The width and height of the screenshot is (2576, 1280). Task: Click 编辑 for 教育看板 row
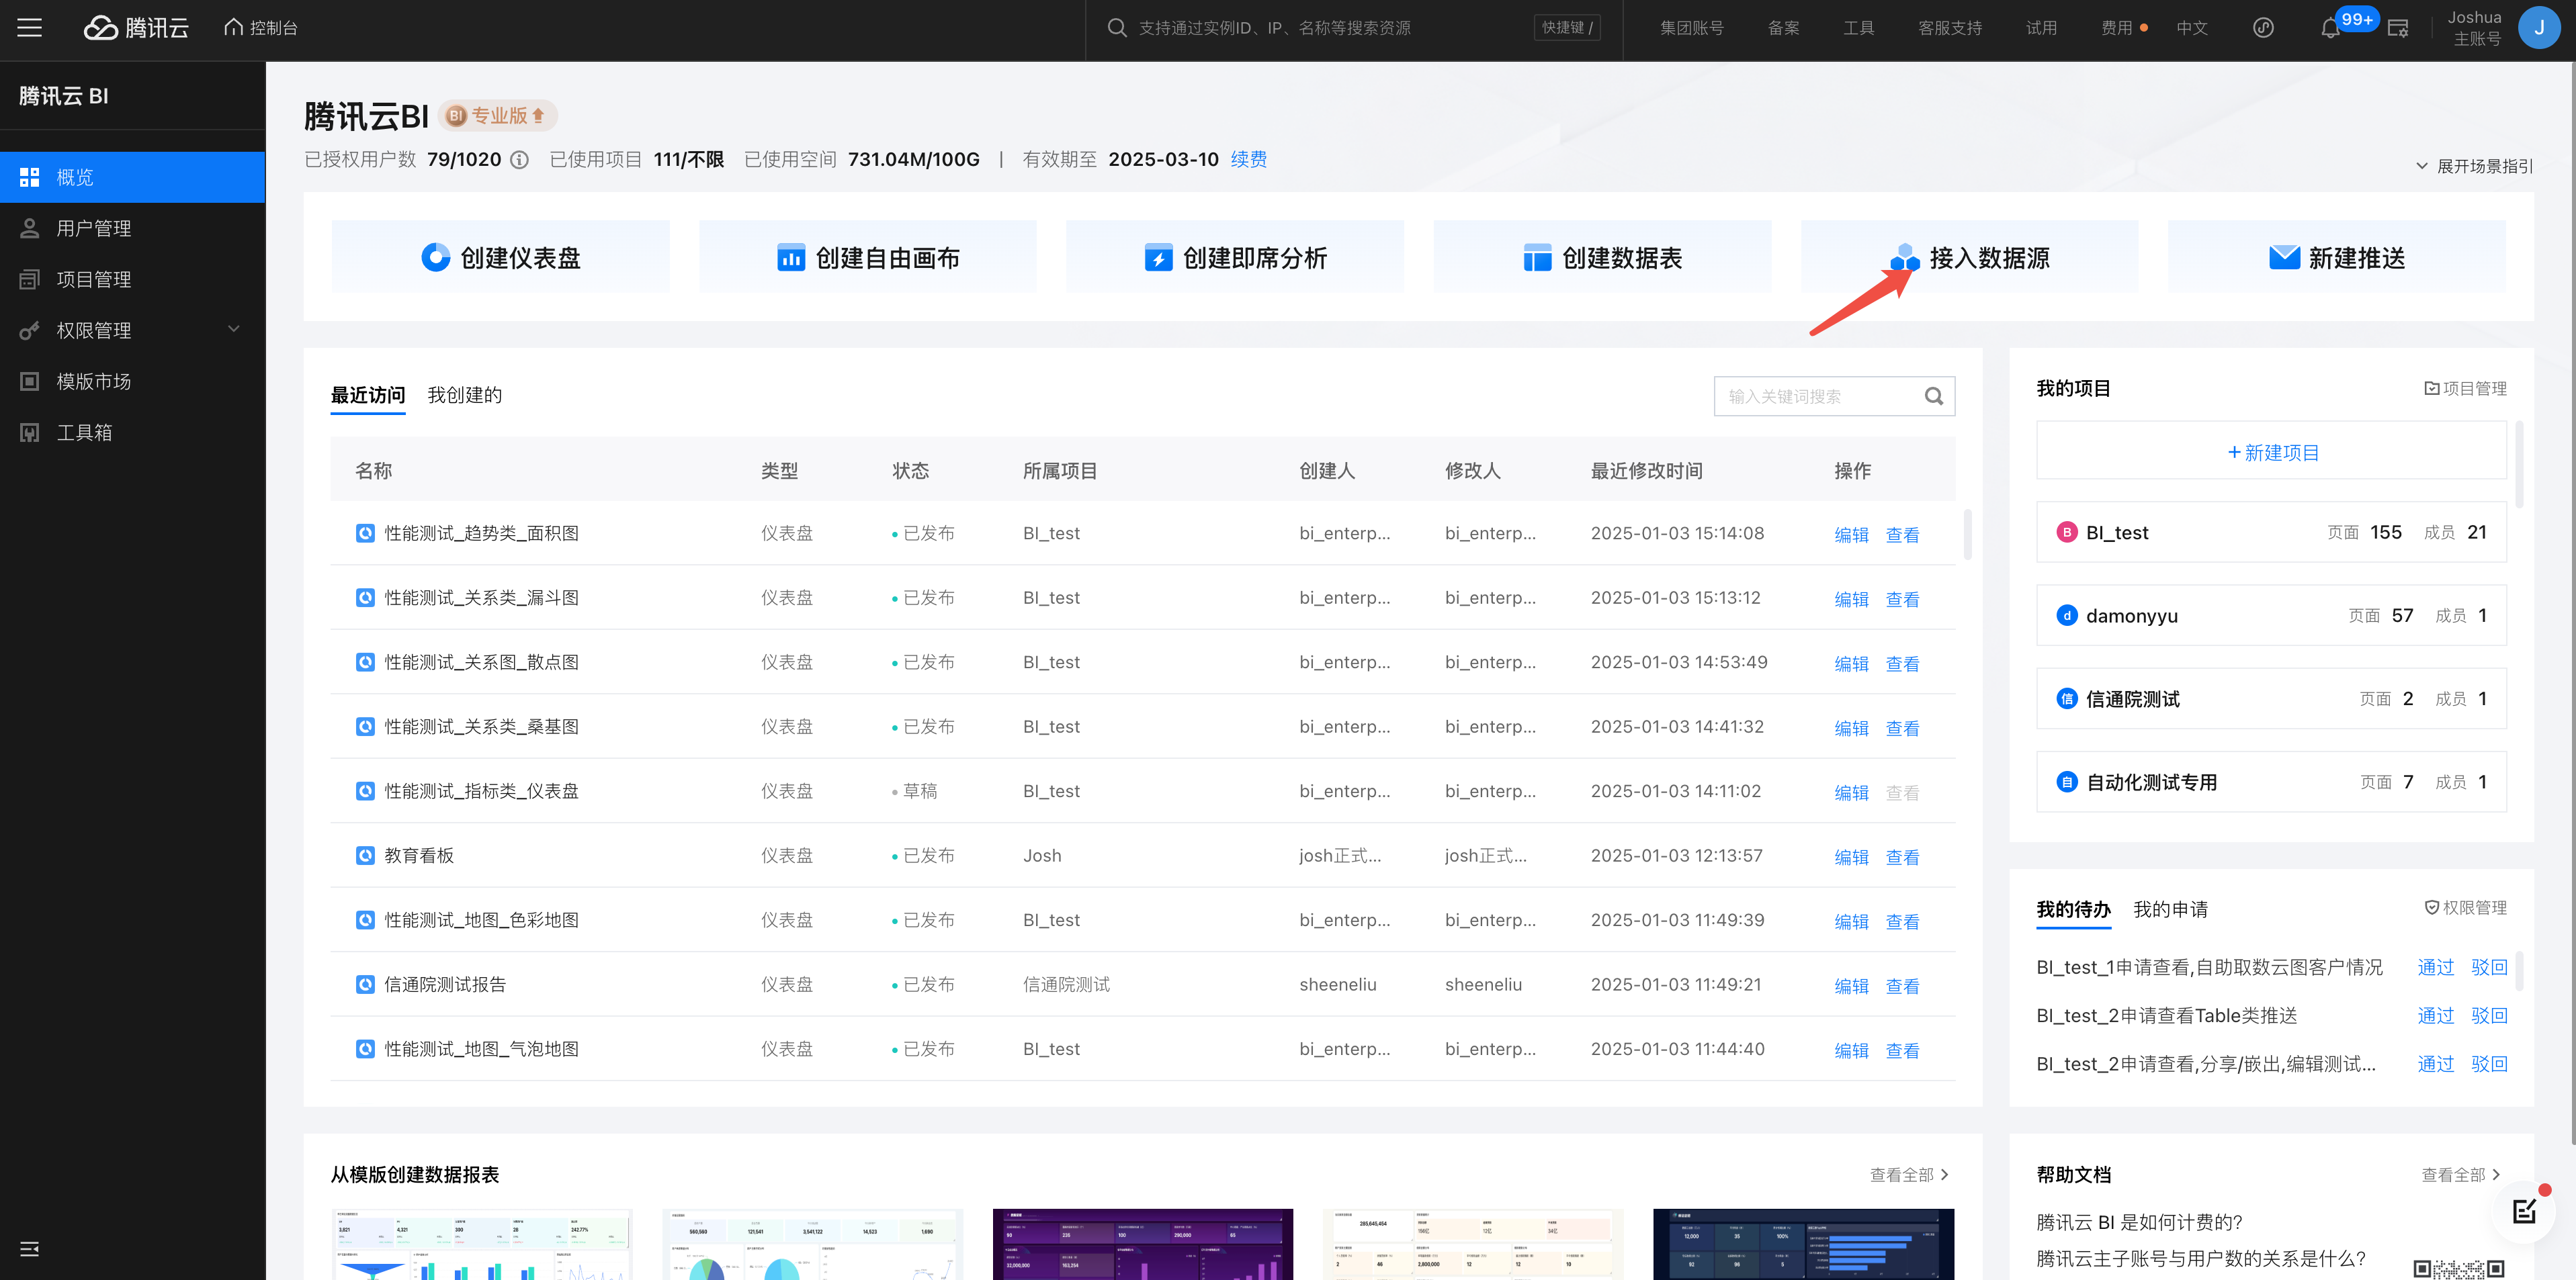point(1851,858)
